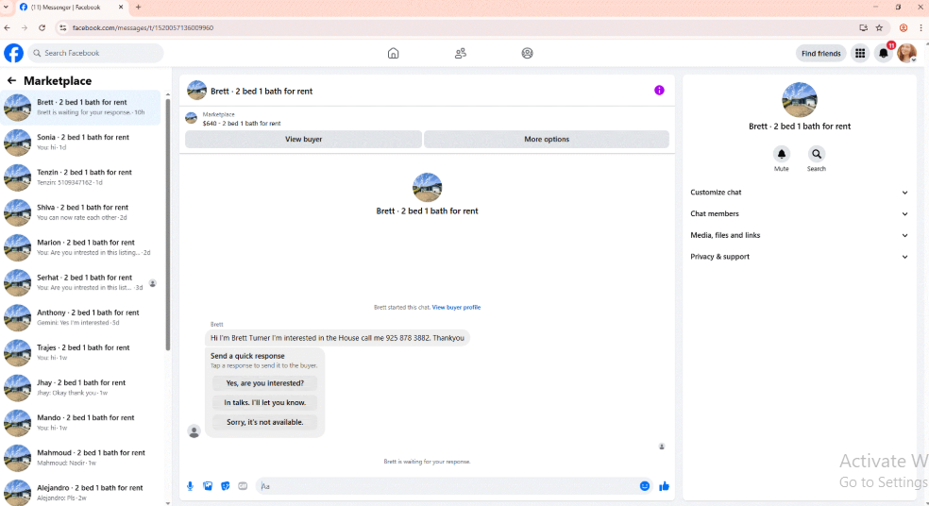This screenshot has width=929, height=506.
Task: Open Anthony's conversation in the chat list
Action: 81,317
